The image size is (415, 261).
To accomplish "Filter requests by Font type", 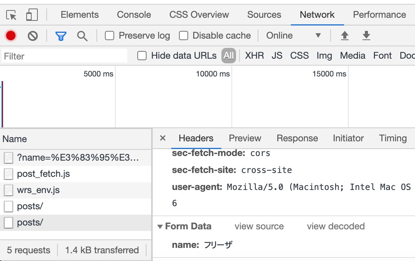I will pos(383,56).
